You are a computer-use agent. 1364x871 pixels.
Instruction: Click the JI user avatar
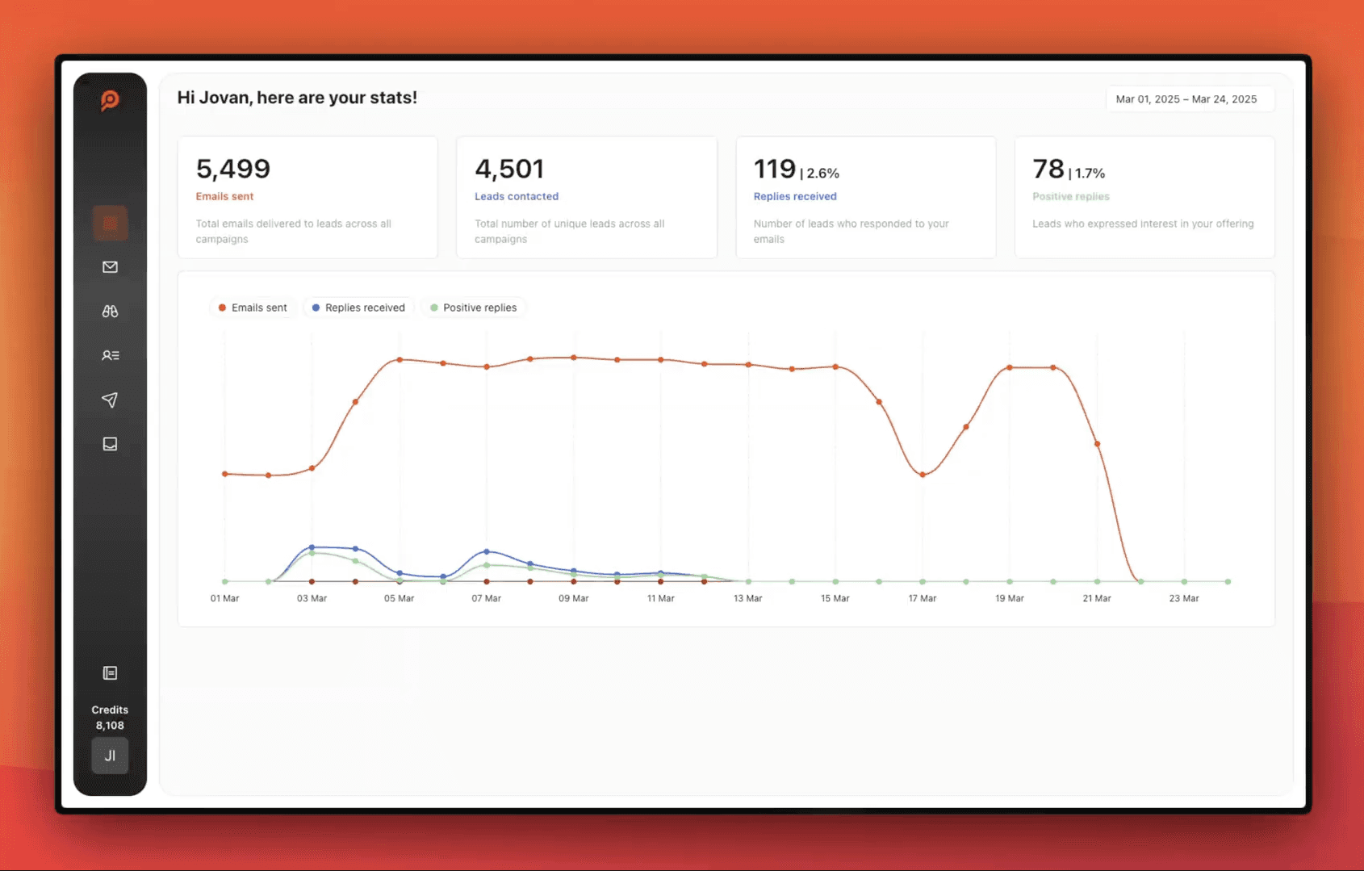click(110, 756)
